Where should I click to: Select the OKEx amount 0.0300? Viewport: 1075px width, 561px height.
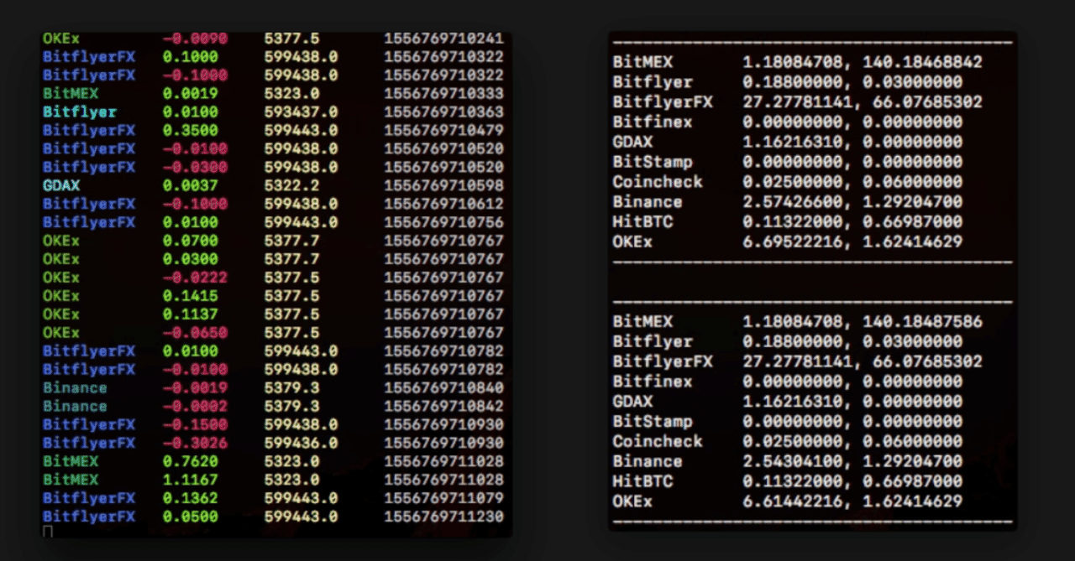click(191, 260)
